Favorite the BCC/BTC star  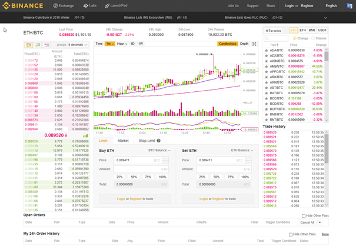[267, 98]
